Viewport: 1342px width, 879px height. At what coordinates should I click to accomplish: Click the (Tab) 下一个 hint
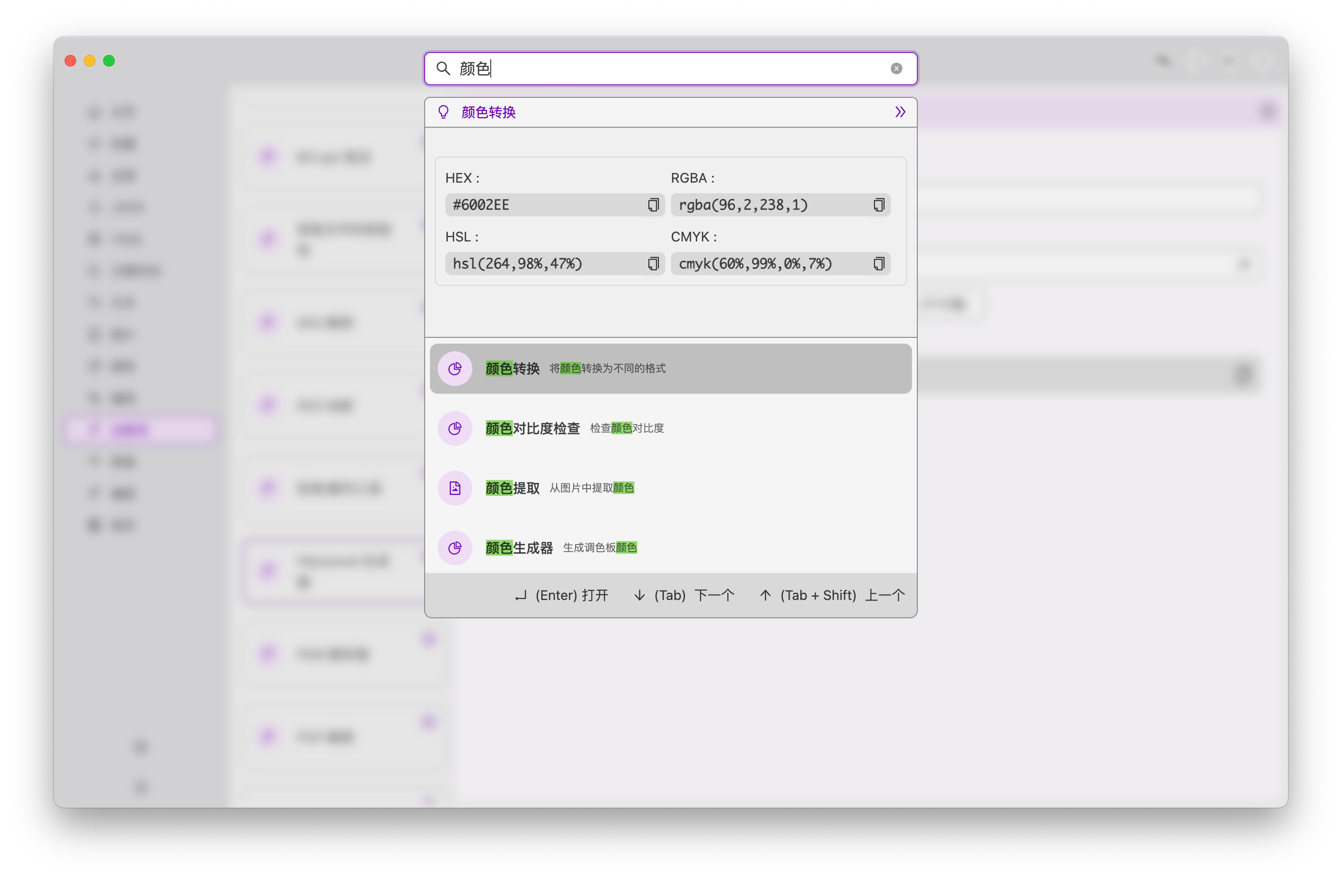tap(684, 595)
